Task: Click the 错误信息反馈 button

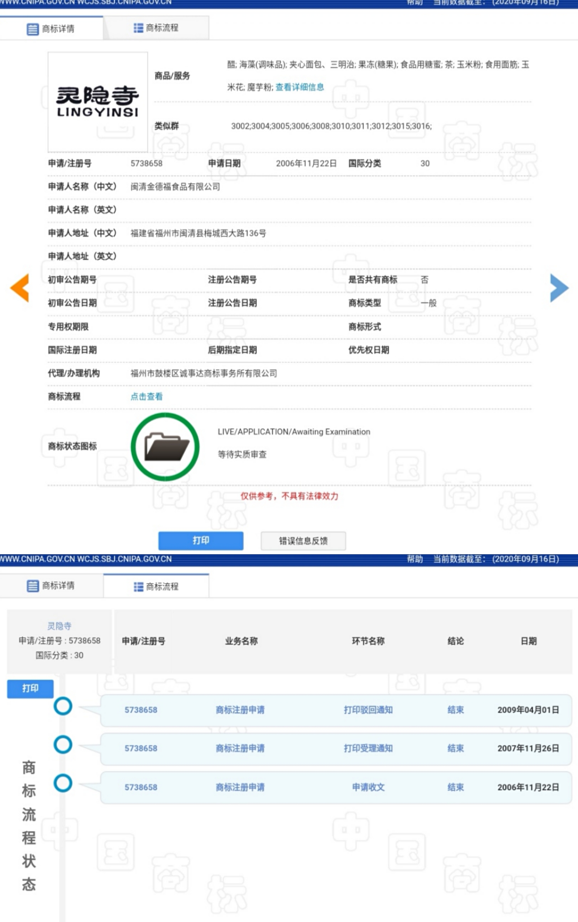Action: (303, 541)
